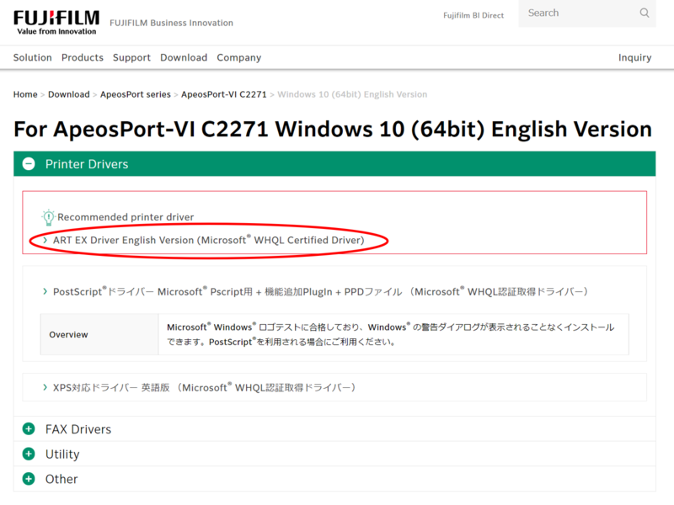The height and width of the screenshot is (505, 674).
Task: Go to ApeosPort series breadcrumb
Action: (135, 94)
